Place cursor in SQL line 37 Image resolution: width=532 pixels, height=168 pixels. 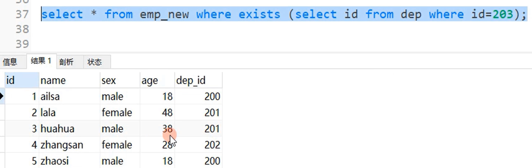[x=284, y=15]
